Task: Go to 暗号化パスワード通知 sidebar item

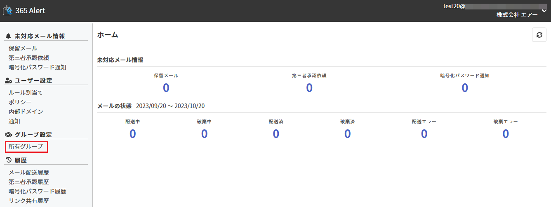Action: (37, 67)
